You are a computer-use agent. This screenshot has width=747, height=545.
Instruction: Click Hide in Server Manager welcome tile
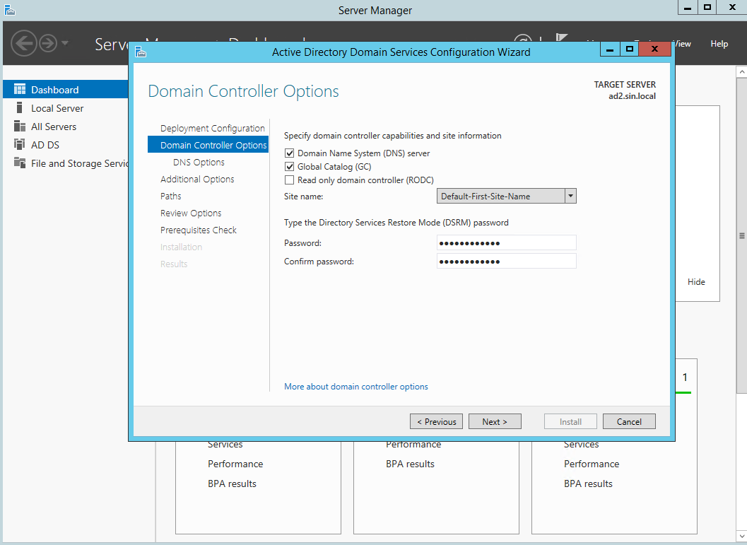[696, 281]
